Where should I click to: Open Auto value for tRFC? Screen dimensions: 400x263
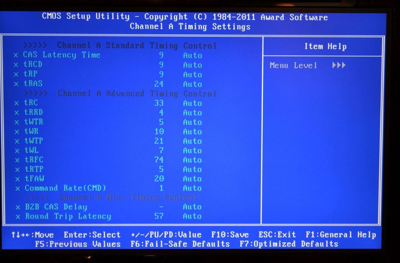pyautogui.click(x=193, y=160)
